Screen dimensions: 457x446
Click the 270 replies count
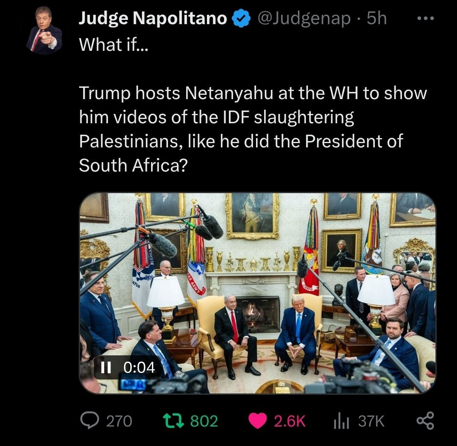pyautogui.click(x=119, y=421)
